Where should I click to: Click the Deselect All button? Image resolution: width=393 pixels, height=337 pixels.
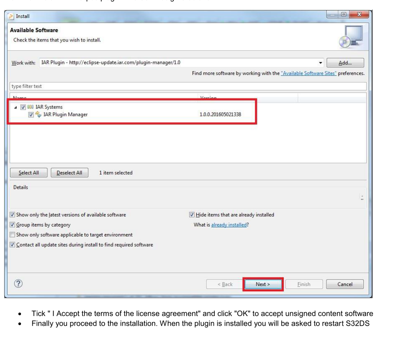(69, 173)
